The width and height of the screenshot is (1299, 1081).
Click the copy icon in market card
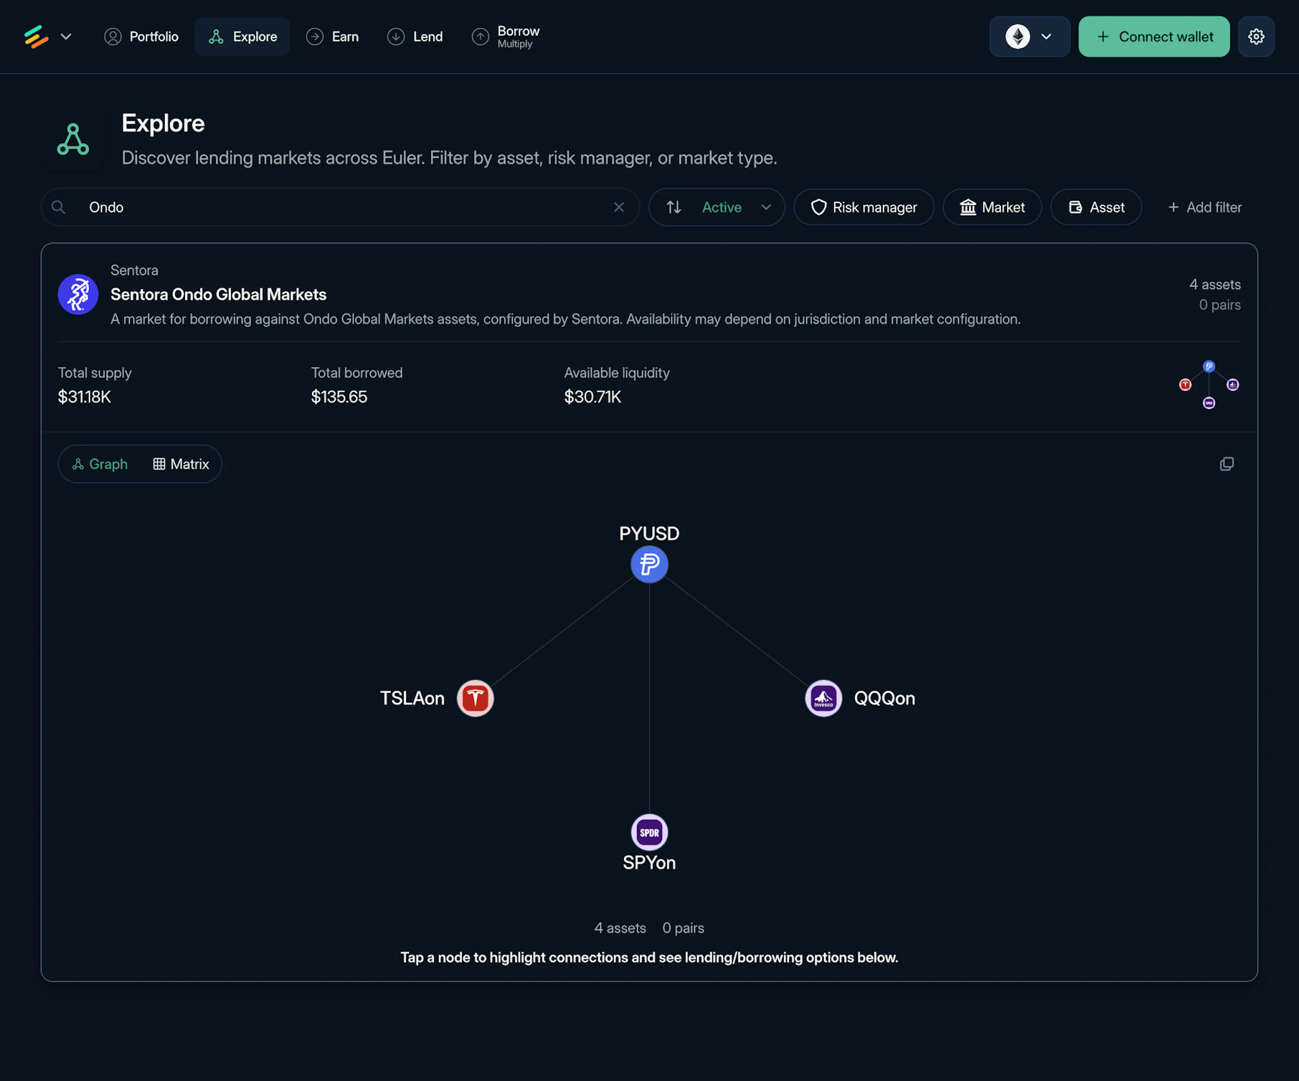1226,464
